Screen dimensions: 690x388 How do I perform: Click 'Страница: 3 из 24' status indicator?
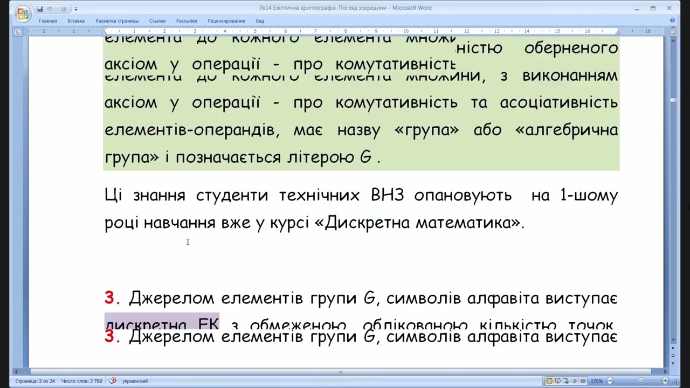35,381
